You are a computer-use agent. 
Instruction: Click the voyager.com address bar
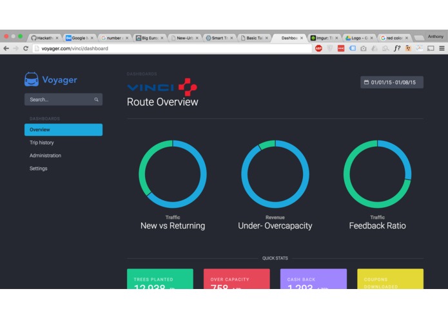(x=172, y=48)
